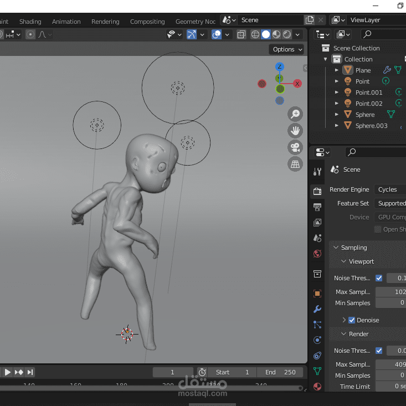The height and width of the screenshot is (406, 406).
Task: Click the red X axis gizmo handle
Action: point(297,84)
